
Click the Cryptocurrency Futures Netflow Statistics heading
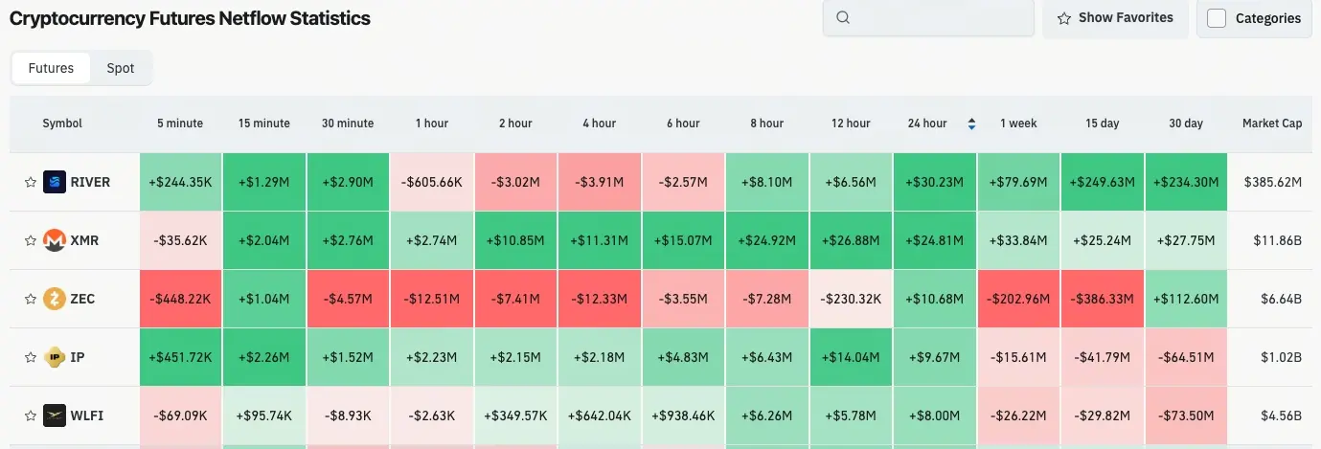point(190,17)
